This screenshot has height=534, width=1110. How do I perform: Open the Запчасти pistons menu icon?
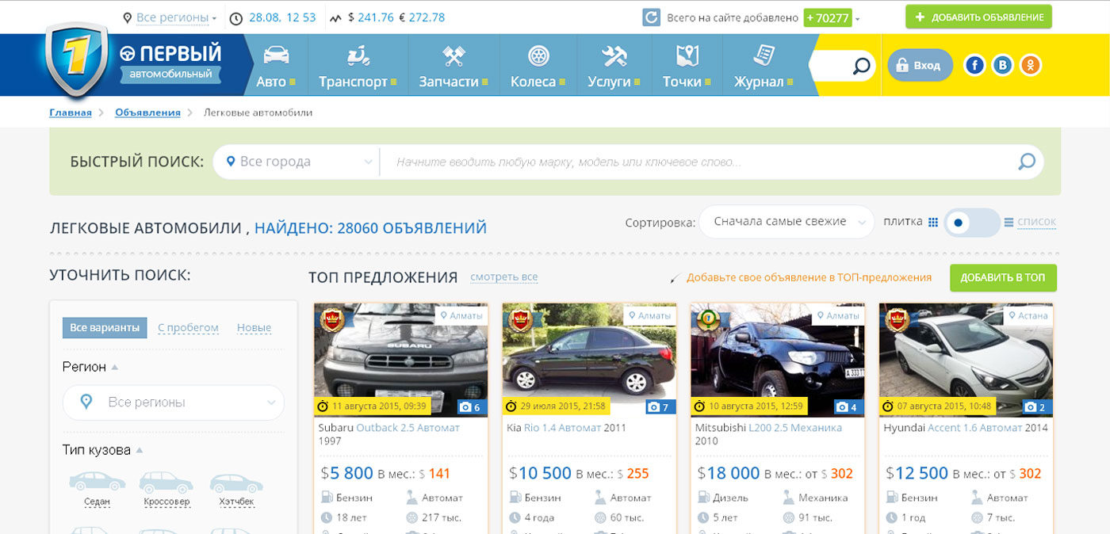point(454,56)
